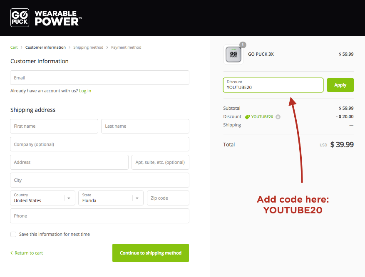Remove the YOUTUBE20 discount code
This screenshot has height=277, width=365.
pyautogui.click(x=278, y=117)
